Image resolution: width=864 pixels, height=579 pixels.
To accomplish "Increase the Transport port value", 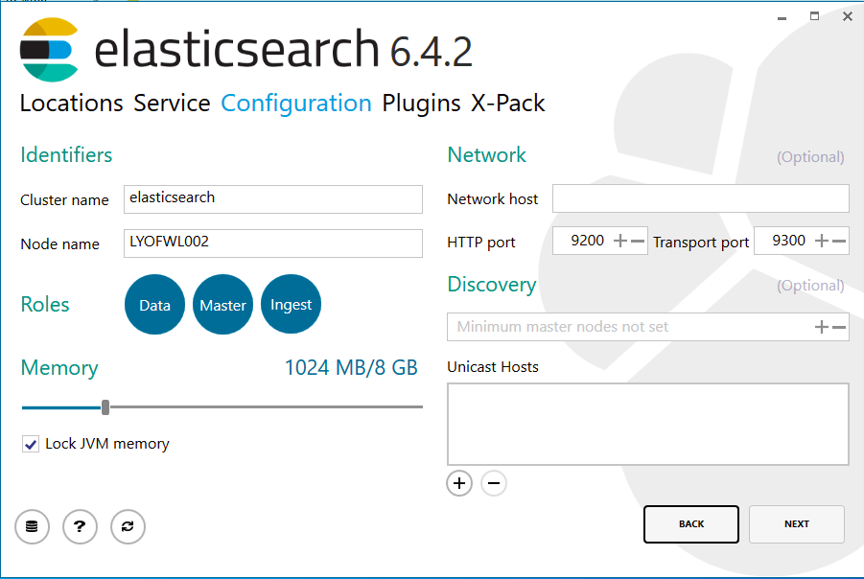I will tap(822, 241).
